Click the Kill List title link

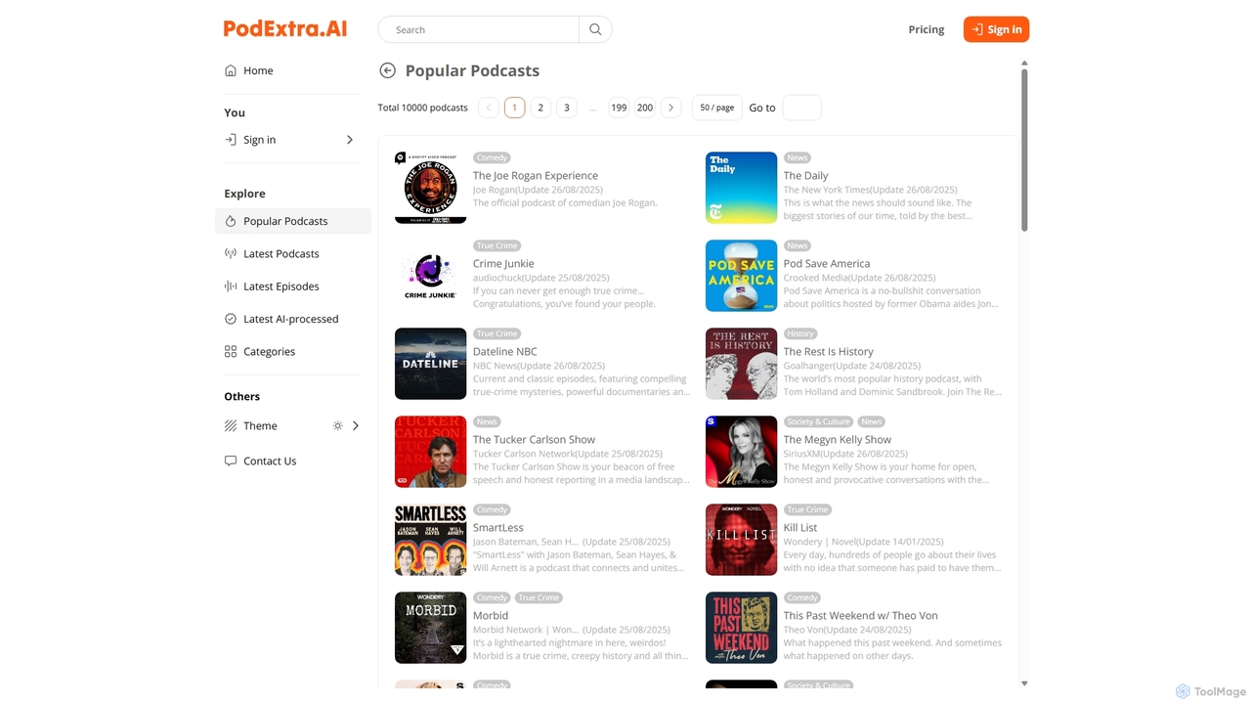coord(800,527)
